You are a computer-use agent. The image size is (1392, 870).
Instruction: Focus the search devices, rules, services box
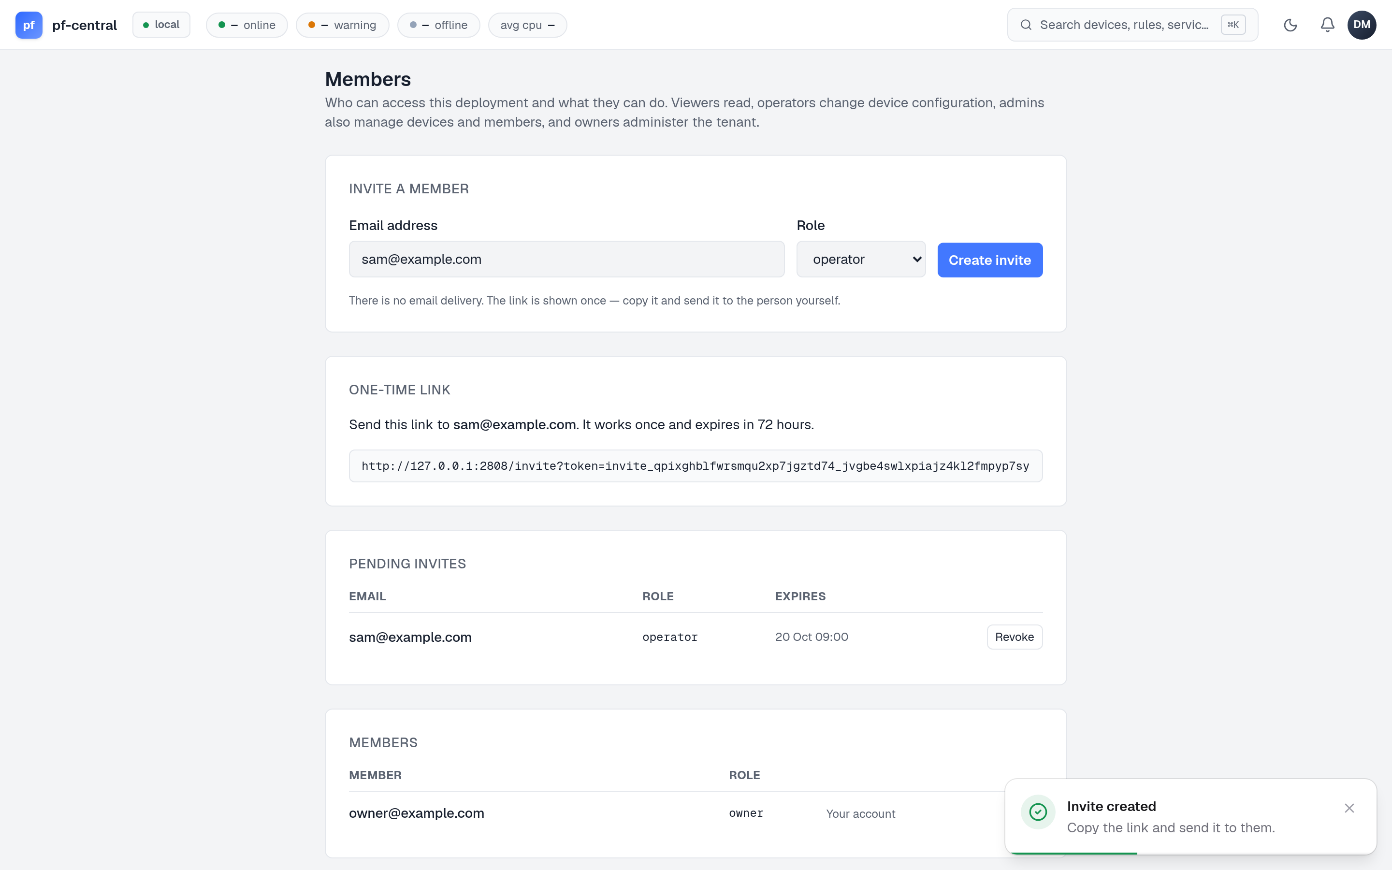pos(1132,25)
